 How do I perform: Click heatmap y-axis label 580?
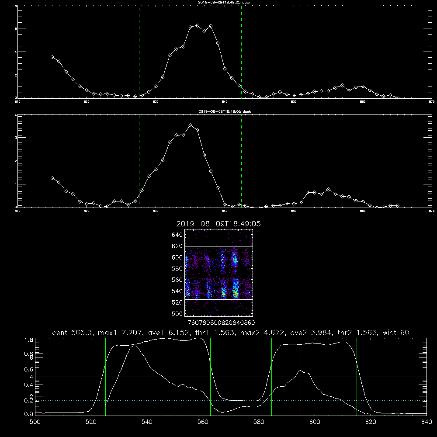[x=177, y=268]
